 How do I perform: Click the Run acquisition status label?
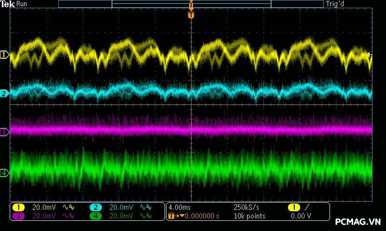(x=22, y=4)
